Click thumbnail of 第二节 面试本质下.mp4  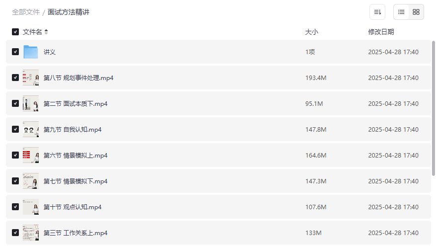point(31,104)
